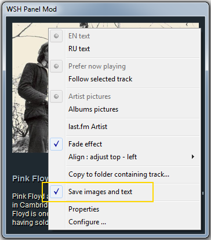The image size is (211, 240).
Task: Click the Fade effect checkmark icon
Action: tap(56, 144)
